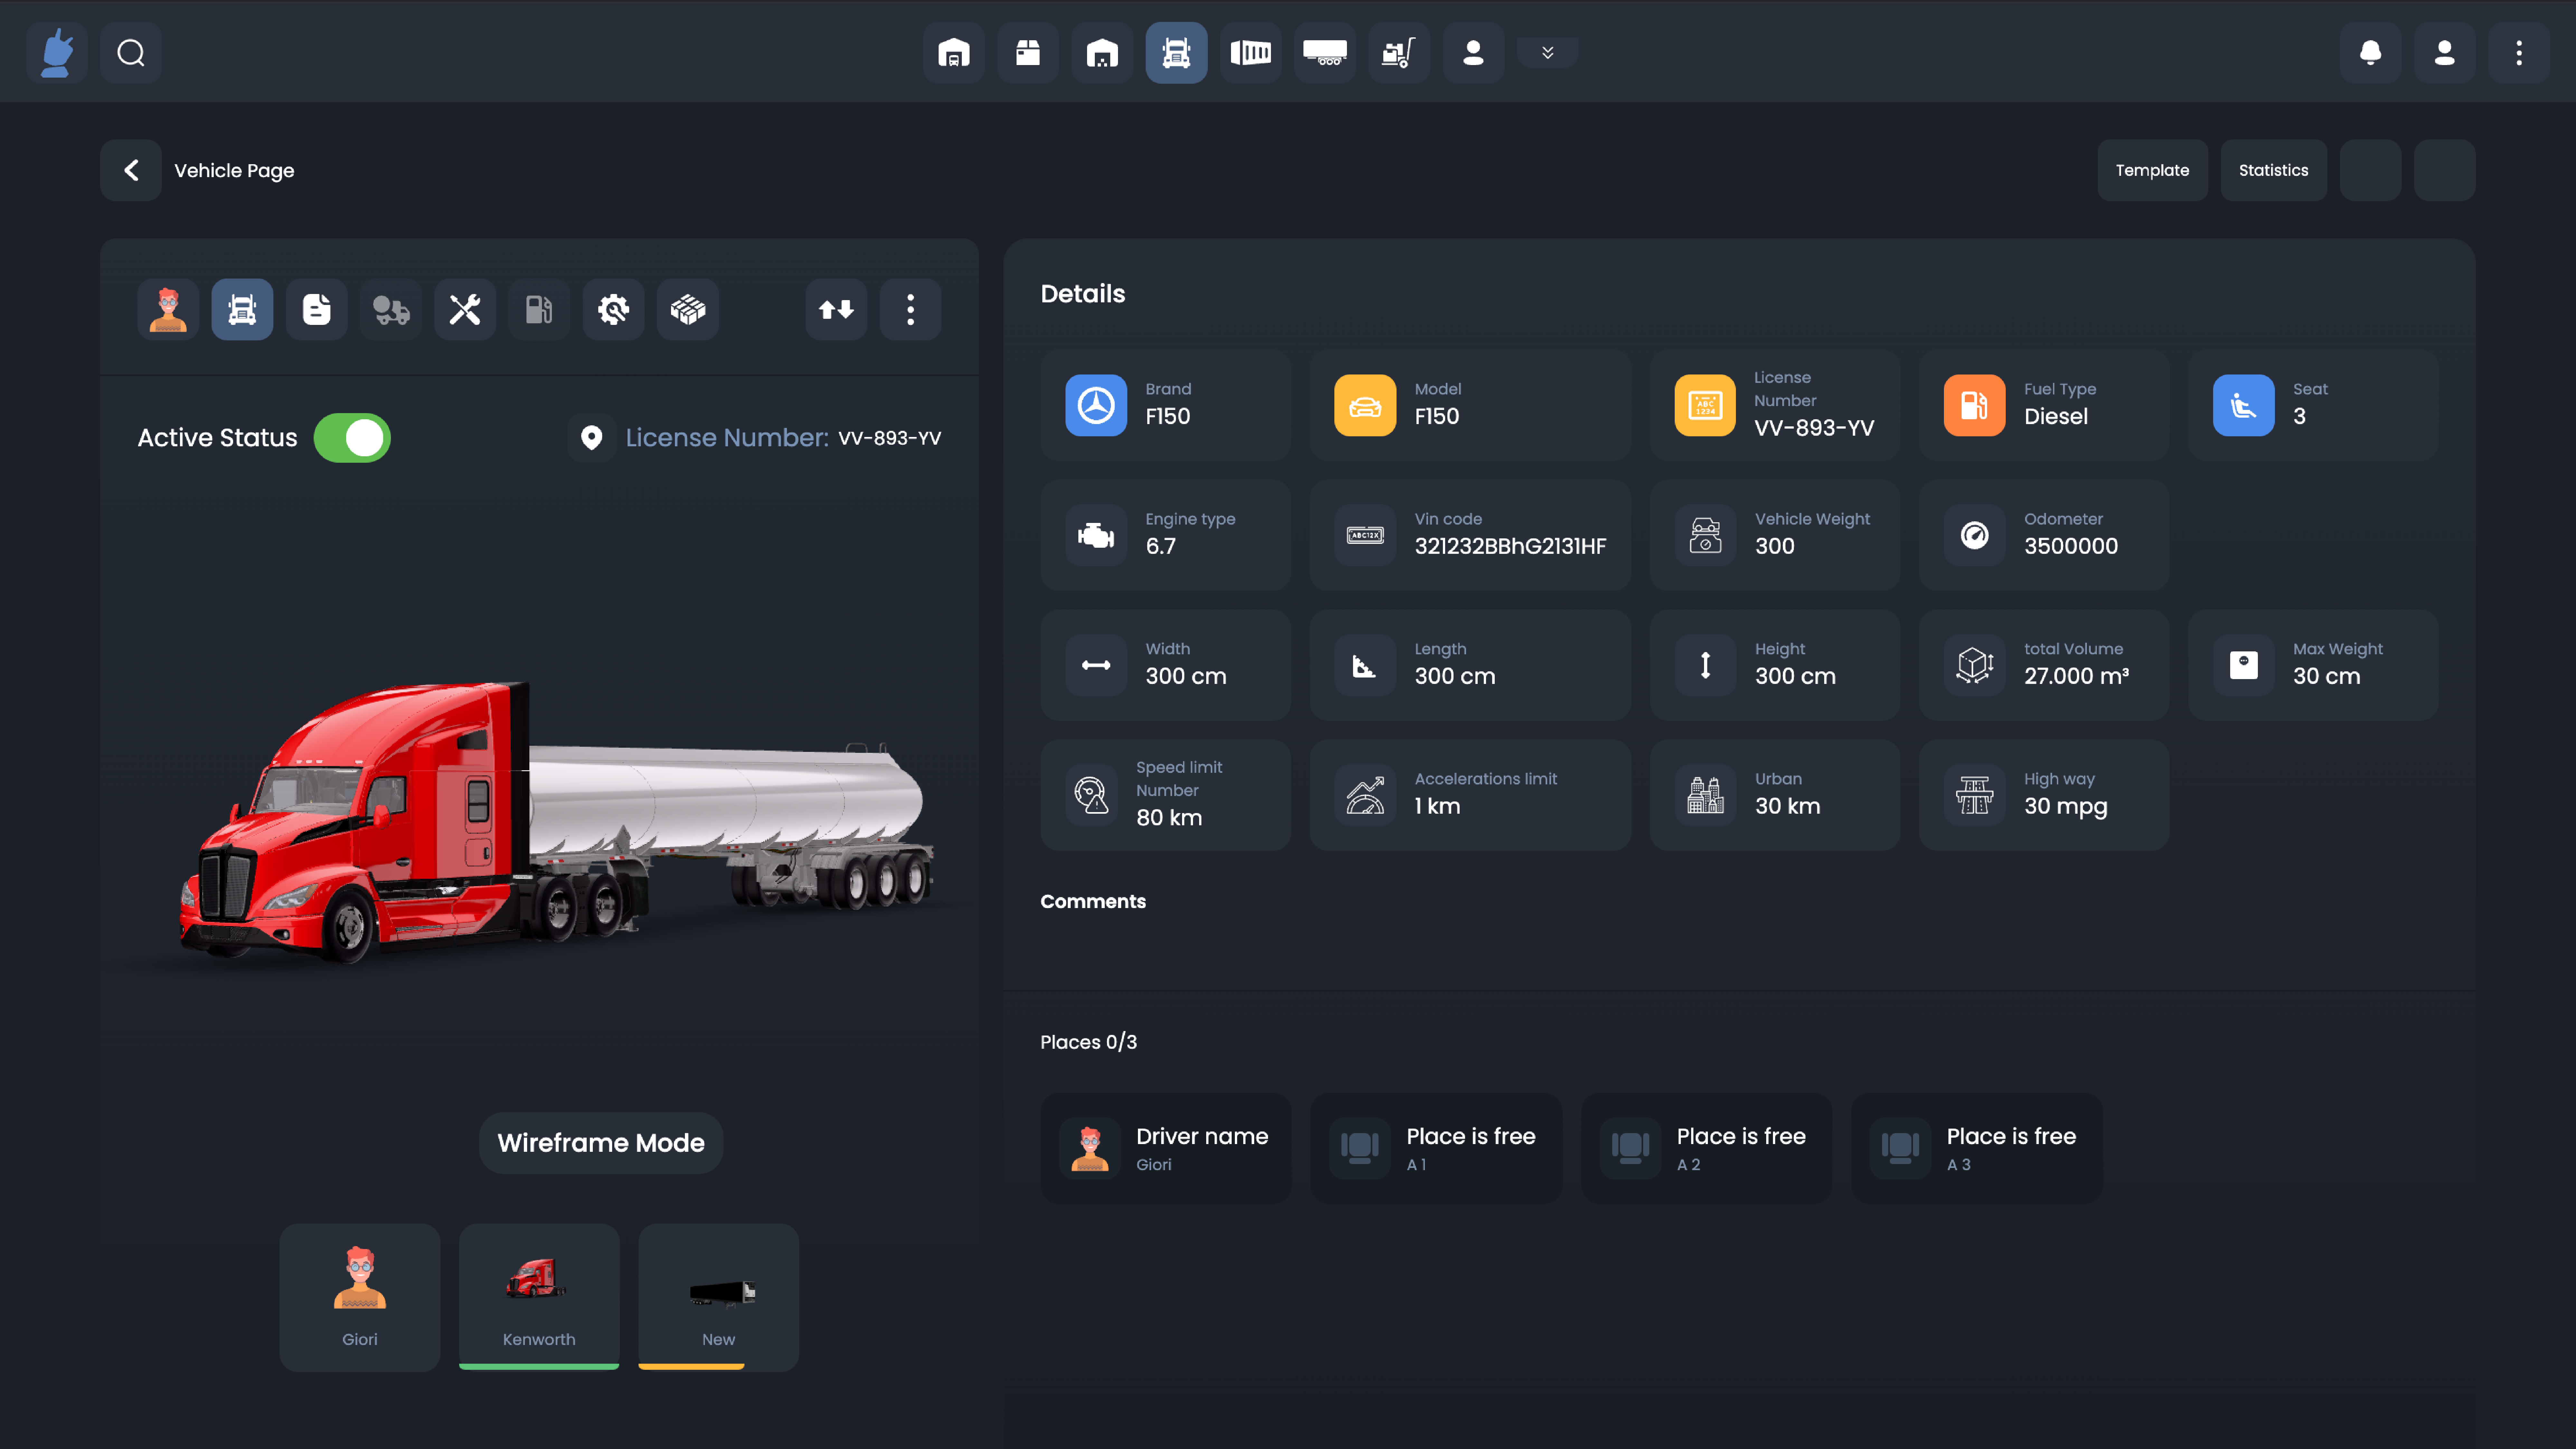Open the Driver name Giori place card

coord(1166,1148)
